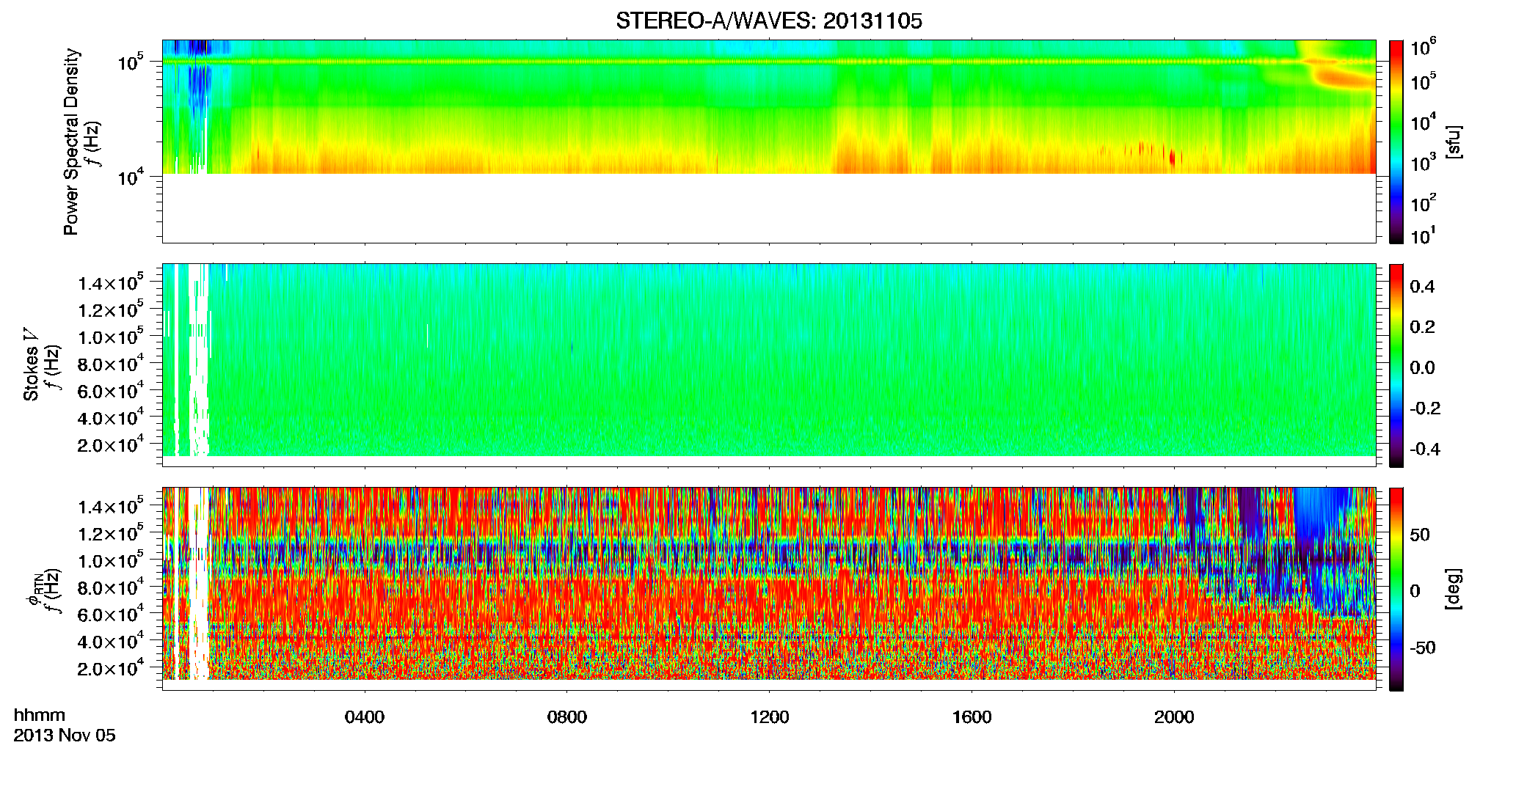
Task: Click the red burst near 2000 in power panel
Action: click(1172, 158)
